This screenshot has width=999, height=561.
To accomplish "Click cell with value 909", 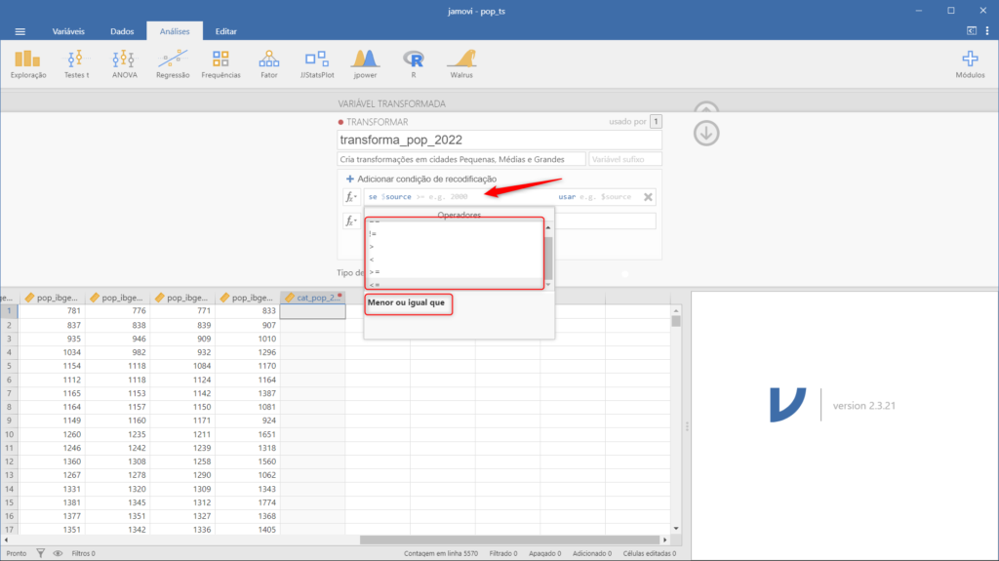I will point(182,339).
